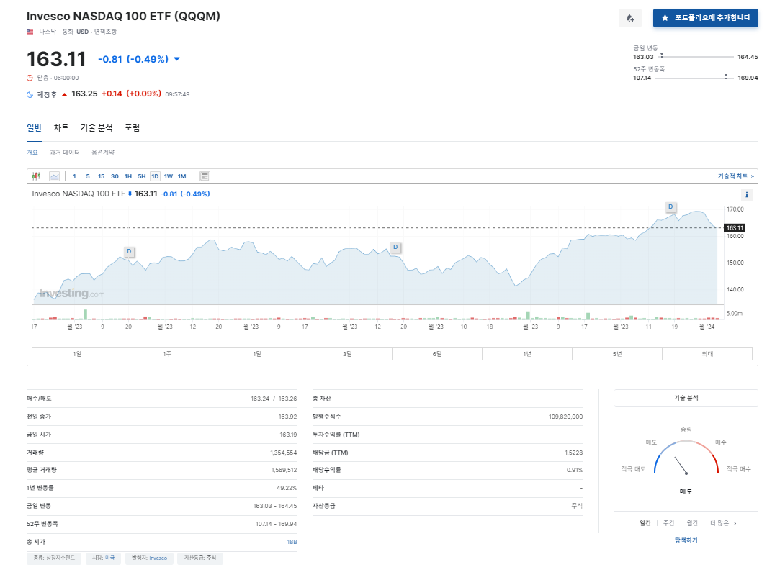Click the 발행자: Invesco tag
Image resolution: width=767 pixels, height=572 pixels.
click(149, 558)
